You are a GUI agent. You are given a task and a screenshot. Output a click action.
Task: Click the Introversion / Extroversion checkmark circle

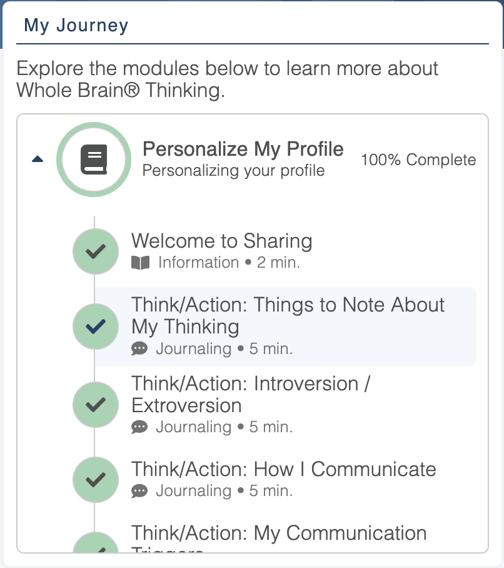click(95, 405)
